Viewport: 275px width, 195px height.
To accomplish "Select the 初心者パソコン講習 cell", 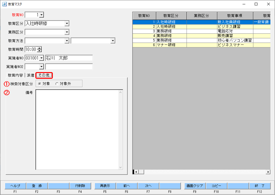I will pyautogui.click(x=235, y=40).
